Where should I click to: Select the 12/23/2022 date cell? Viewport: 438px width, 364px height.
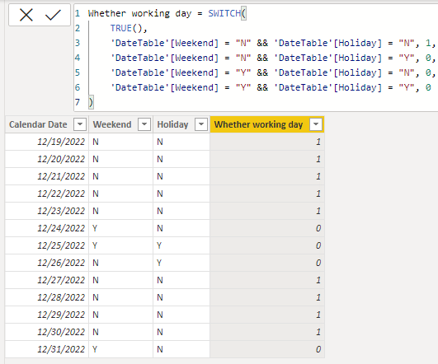47,211
